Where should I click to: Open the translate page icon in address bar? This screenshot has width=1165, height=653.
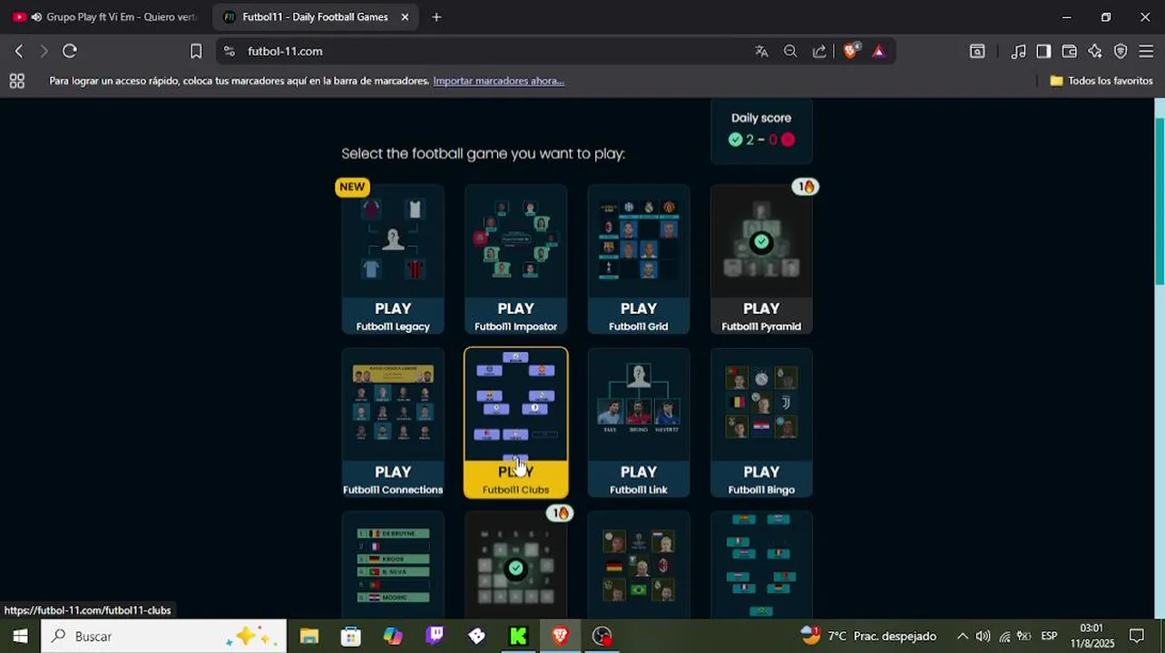pos(761,52)
